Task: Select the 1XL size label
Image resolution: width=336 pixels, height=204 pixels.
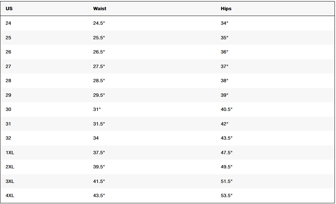Action: [10, 153]
